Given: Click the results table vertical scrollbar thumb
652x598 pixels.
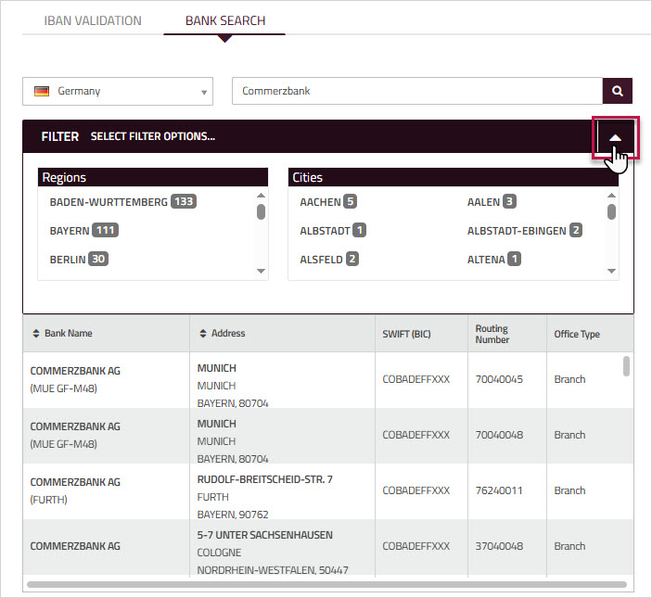Looking at the screenshot, I should [626, 366].
